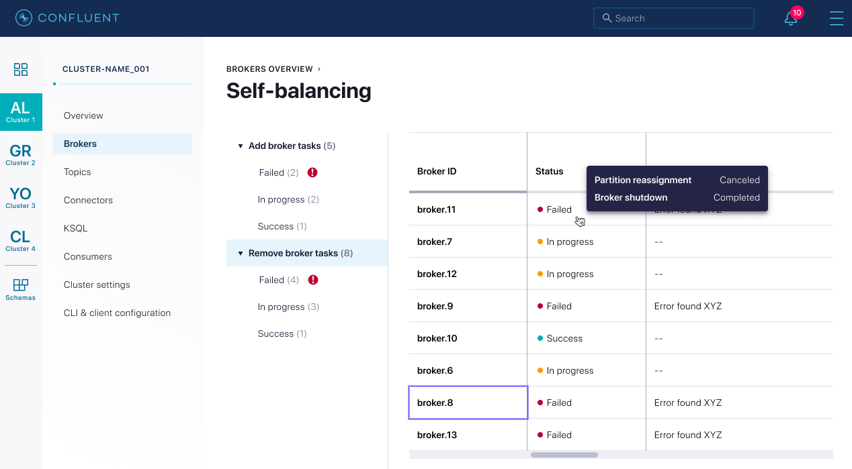Click the error icon beside Remove broker Failed
The width and height of the screenshot is (852, 469).
click(x=312, y=280)
